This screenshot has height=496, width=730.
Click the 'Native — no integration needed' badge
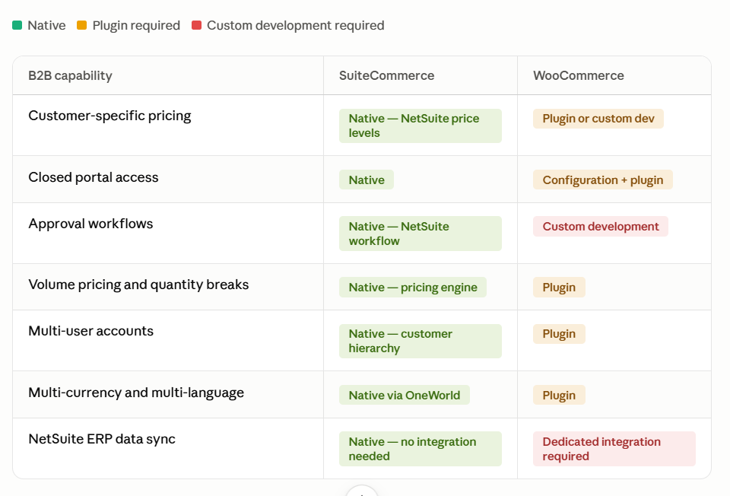[x=421, y=449]
